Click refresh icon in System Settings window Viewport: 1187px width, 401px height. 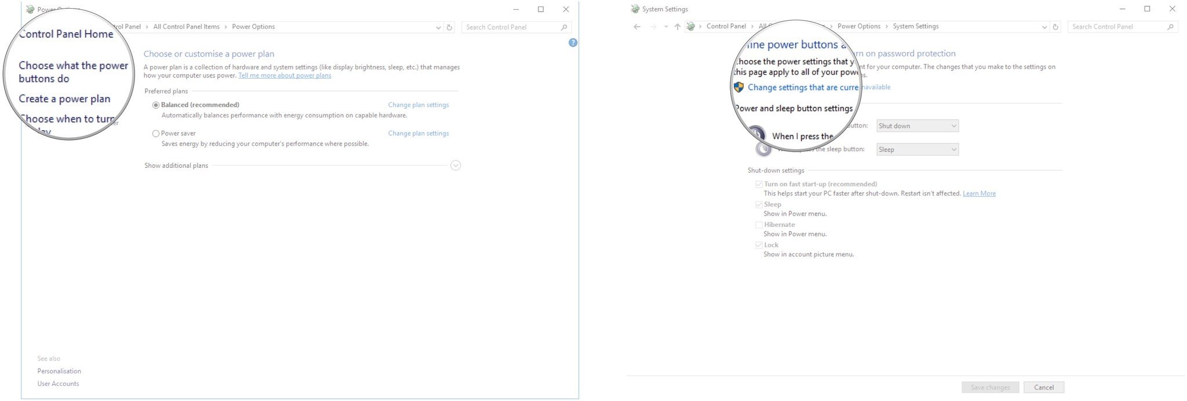tap(1055, 27)
